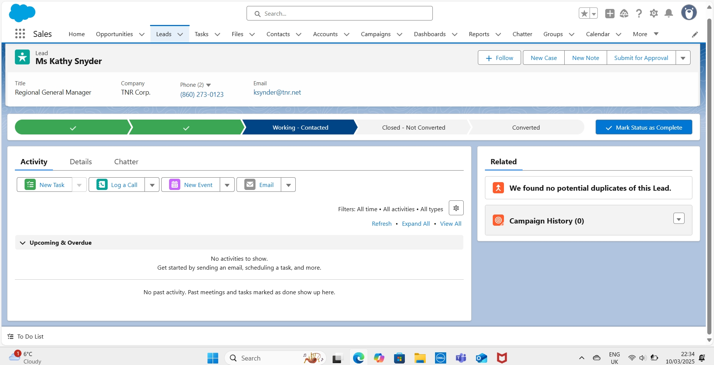View notifications via the bell icon
Image resolution: width=714 pixels, height=365 pixels.
pyautogui.click(x=669, y=13)
